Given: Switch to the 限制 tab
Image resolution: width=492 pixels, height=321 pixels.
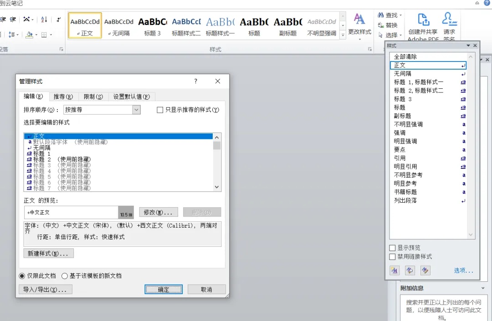Looking at the screenshot, I should pyautogui.click(x=93, y=97).
